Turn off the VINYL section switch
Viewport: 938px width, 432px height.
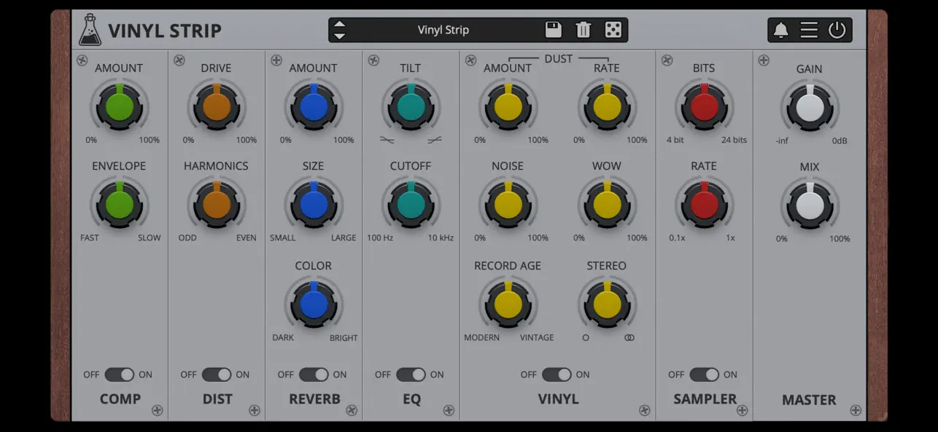(x=558, y=374)
